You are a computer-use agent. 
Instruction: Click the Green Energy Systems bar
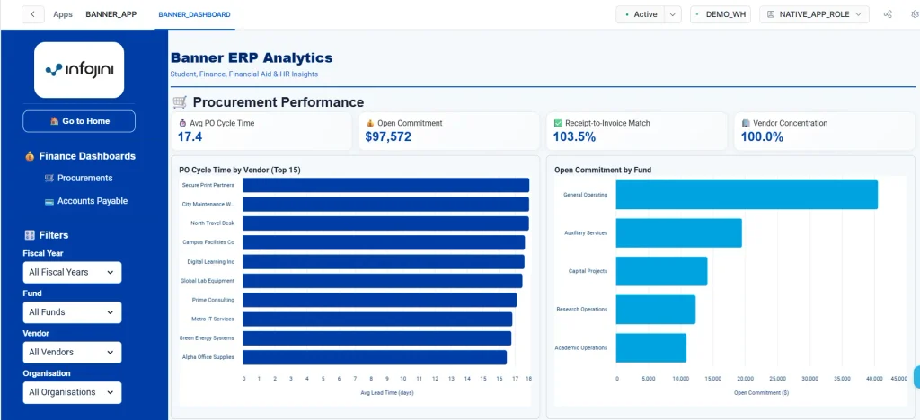coord(376,338)
